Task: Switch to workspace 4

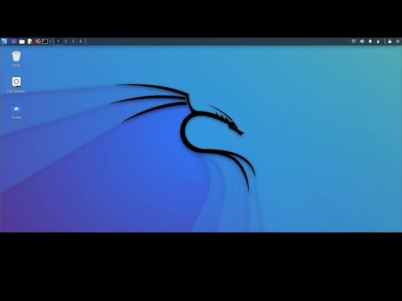Action: point(80,41)
